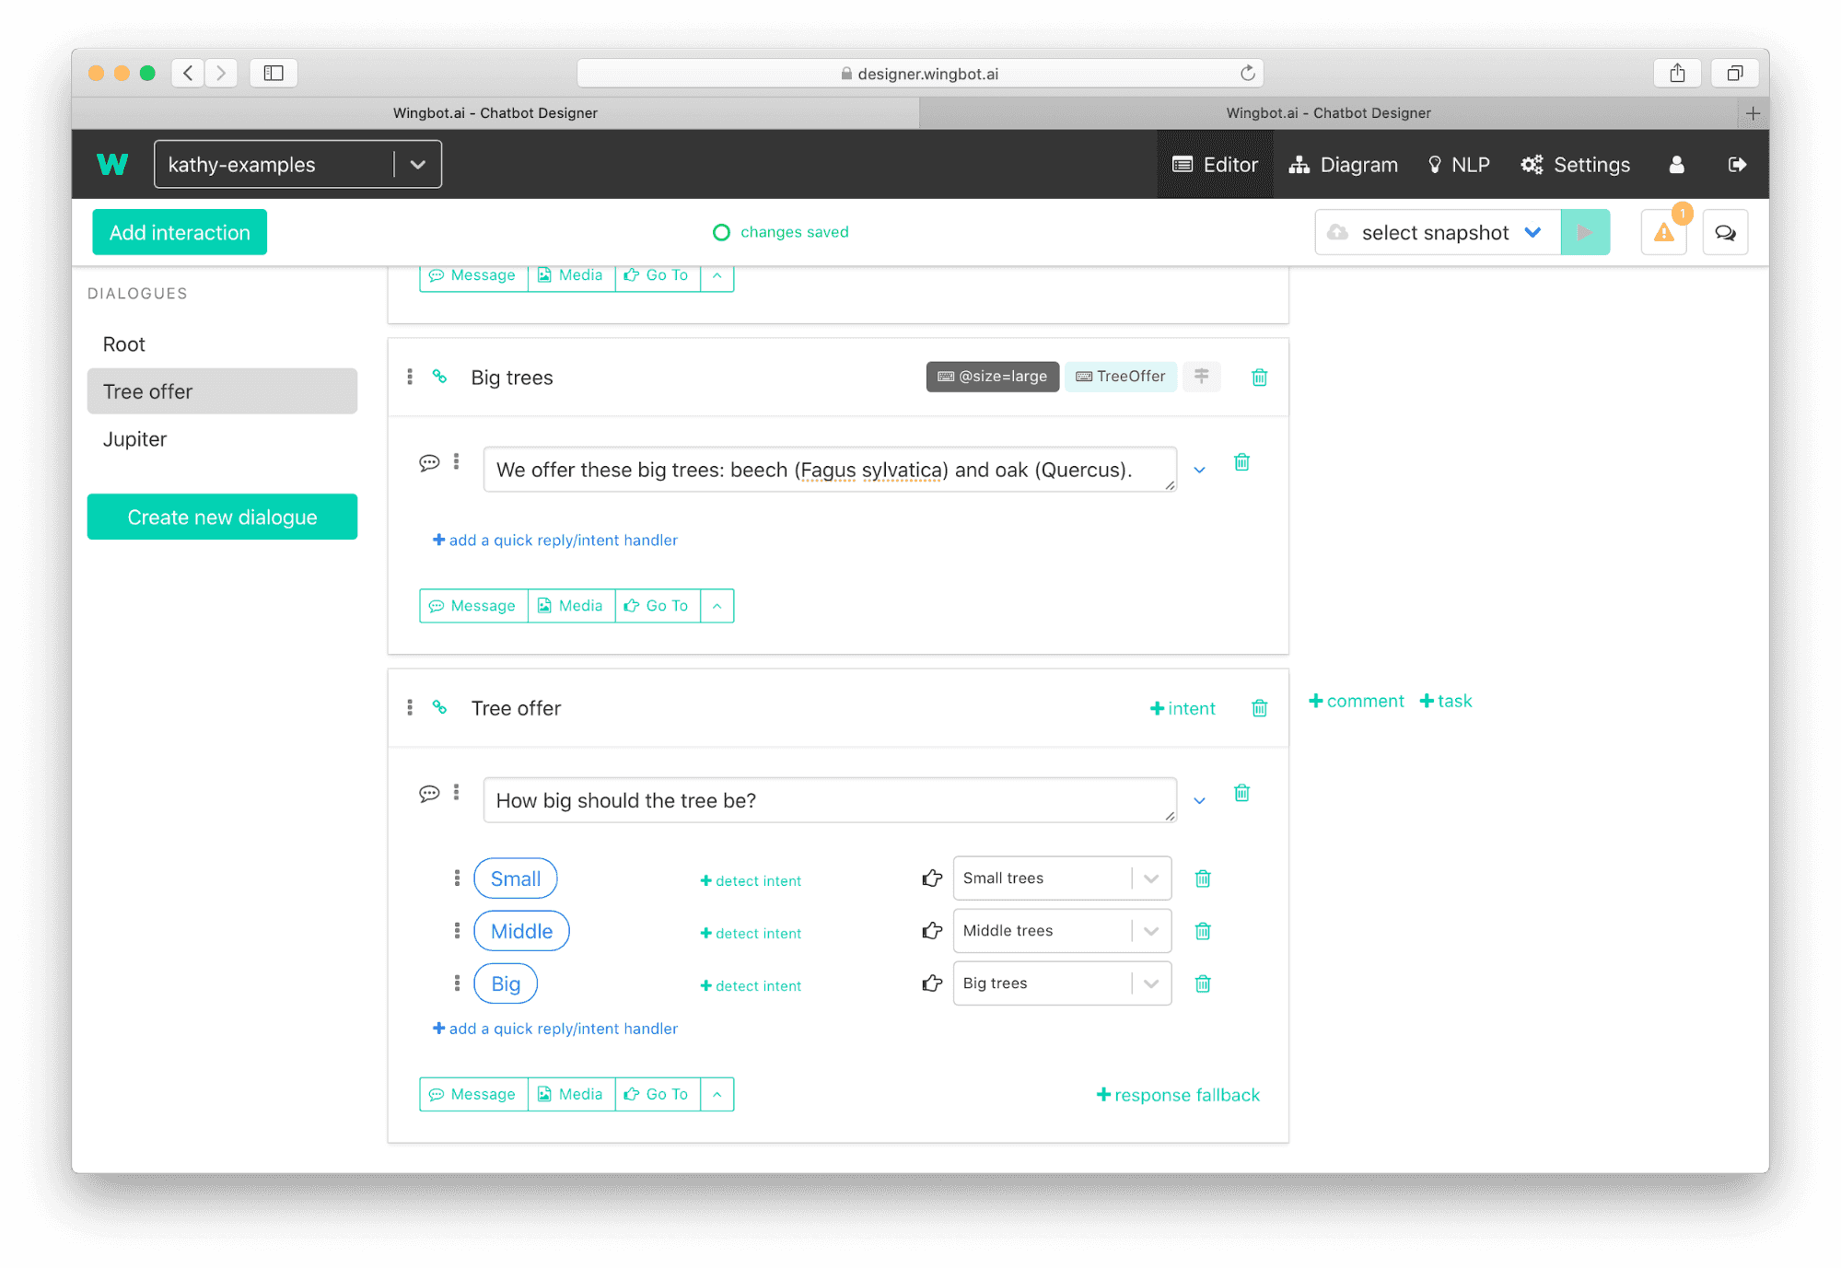Click the 'How big should the tree be?' text field
The height and width of the screenshot is (1268, 1841).
coord(829,800)
